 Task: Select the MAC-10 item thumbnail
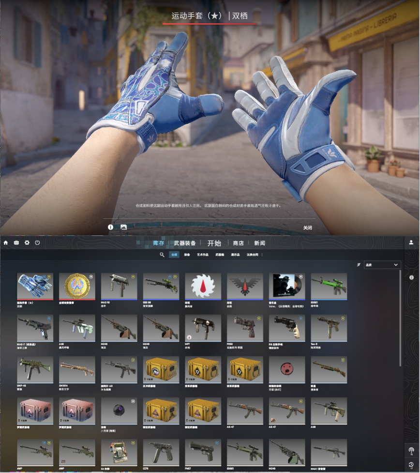pyautogui.click(x=119, y=286)
